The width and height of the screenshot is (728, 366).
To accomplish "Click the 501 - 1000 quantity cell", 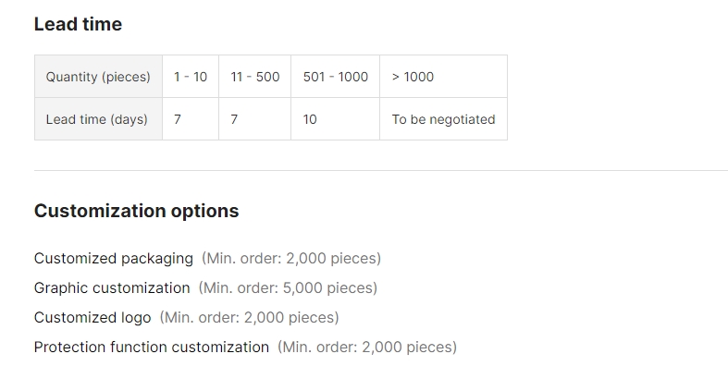I will (335, 77).
